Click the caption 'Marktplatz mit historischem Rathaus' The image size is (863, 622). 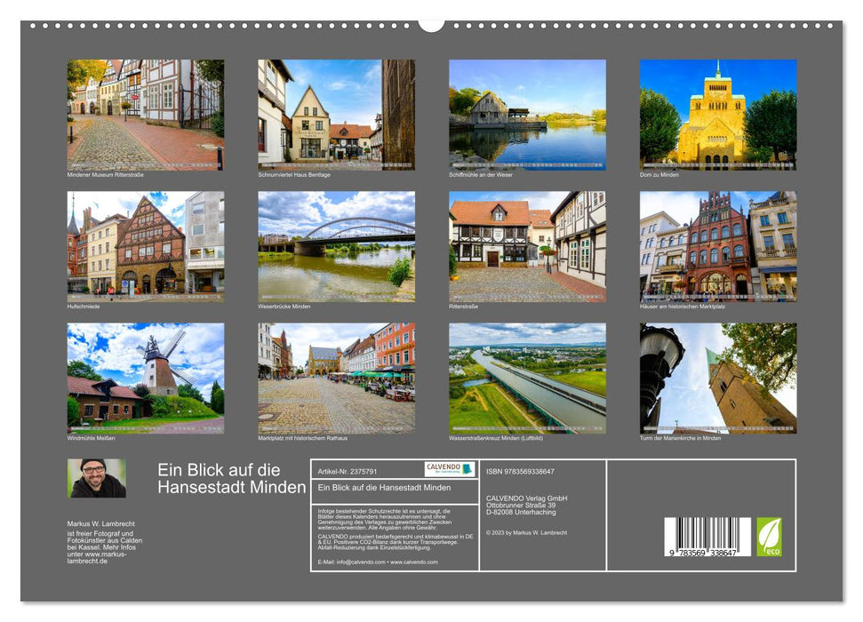[x=303, y=439]
